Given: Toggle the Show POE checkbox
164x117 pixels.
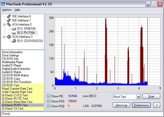Looking at the screenshot, I should pyautogui.click(x=49, y=101).
